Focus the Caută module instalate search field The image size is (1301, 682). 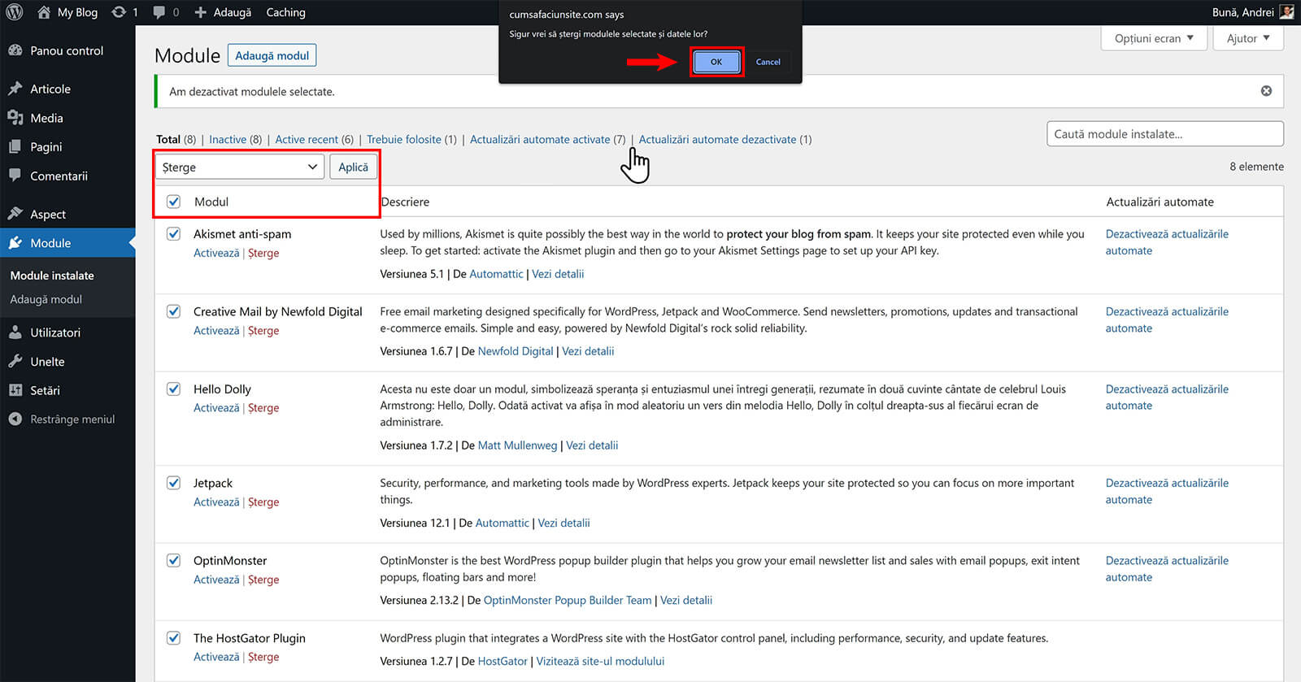point(1164,134)
